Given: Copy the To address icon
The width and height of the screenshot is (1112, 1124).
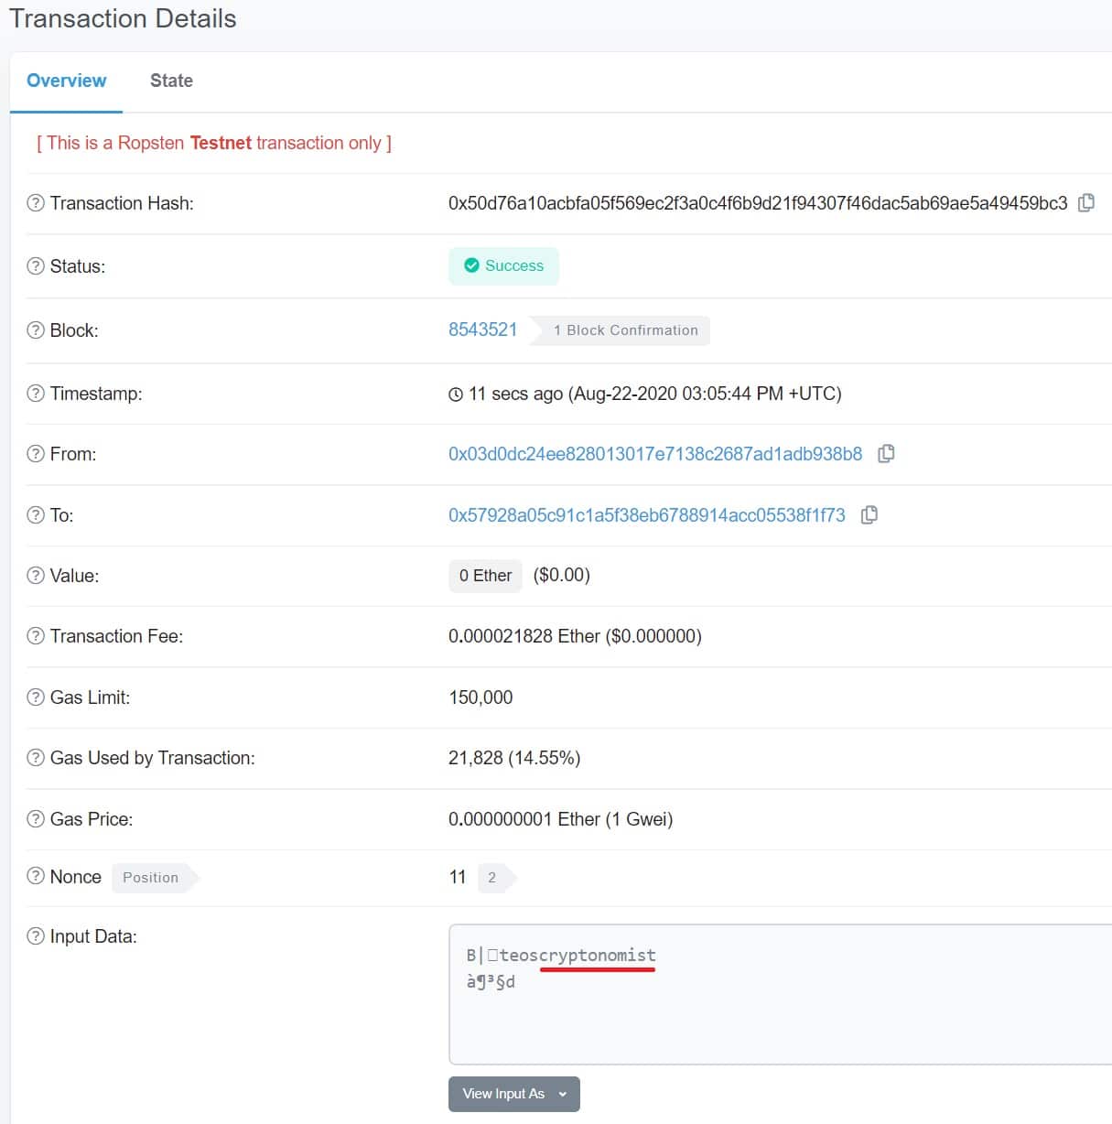Looking at the screenshot, I should coord(869,515).
